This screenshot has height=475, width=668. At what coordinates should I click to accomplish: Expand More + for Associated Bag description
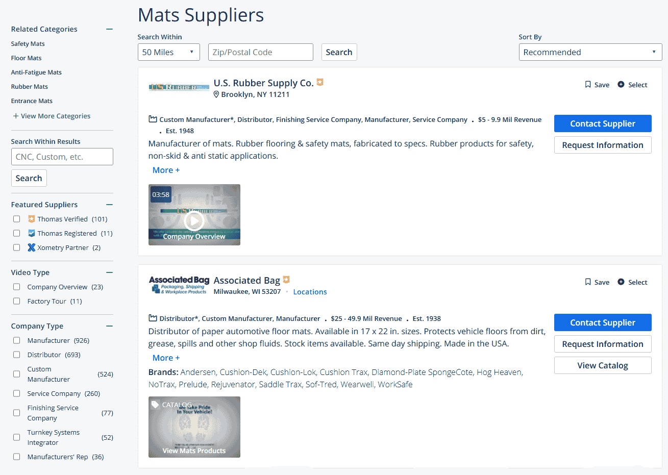tap(166, 358)
